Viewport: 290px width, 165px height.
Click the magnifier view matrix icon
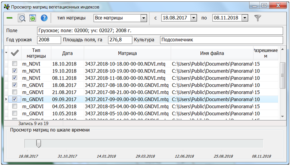22,18
